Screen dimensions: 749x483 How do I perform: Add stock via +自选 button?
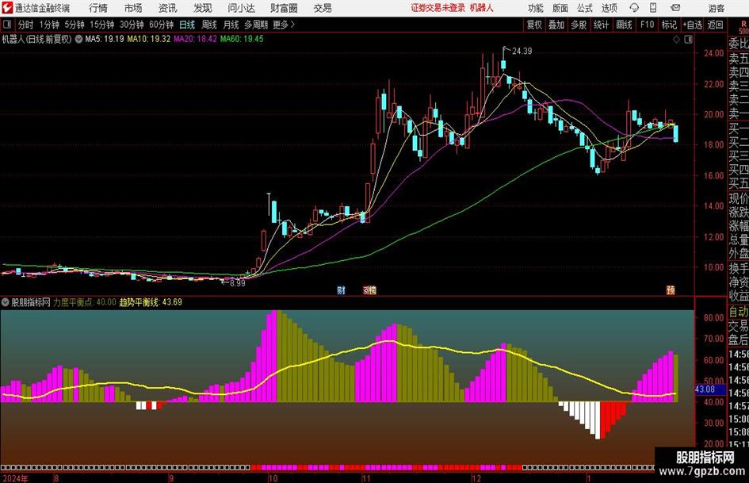tap(693, 25)
